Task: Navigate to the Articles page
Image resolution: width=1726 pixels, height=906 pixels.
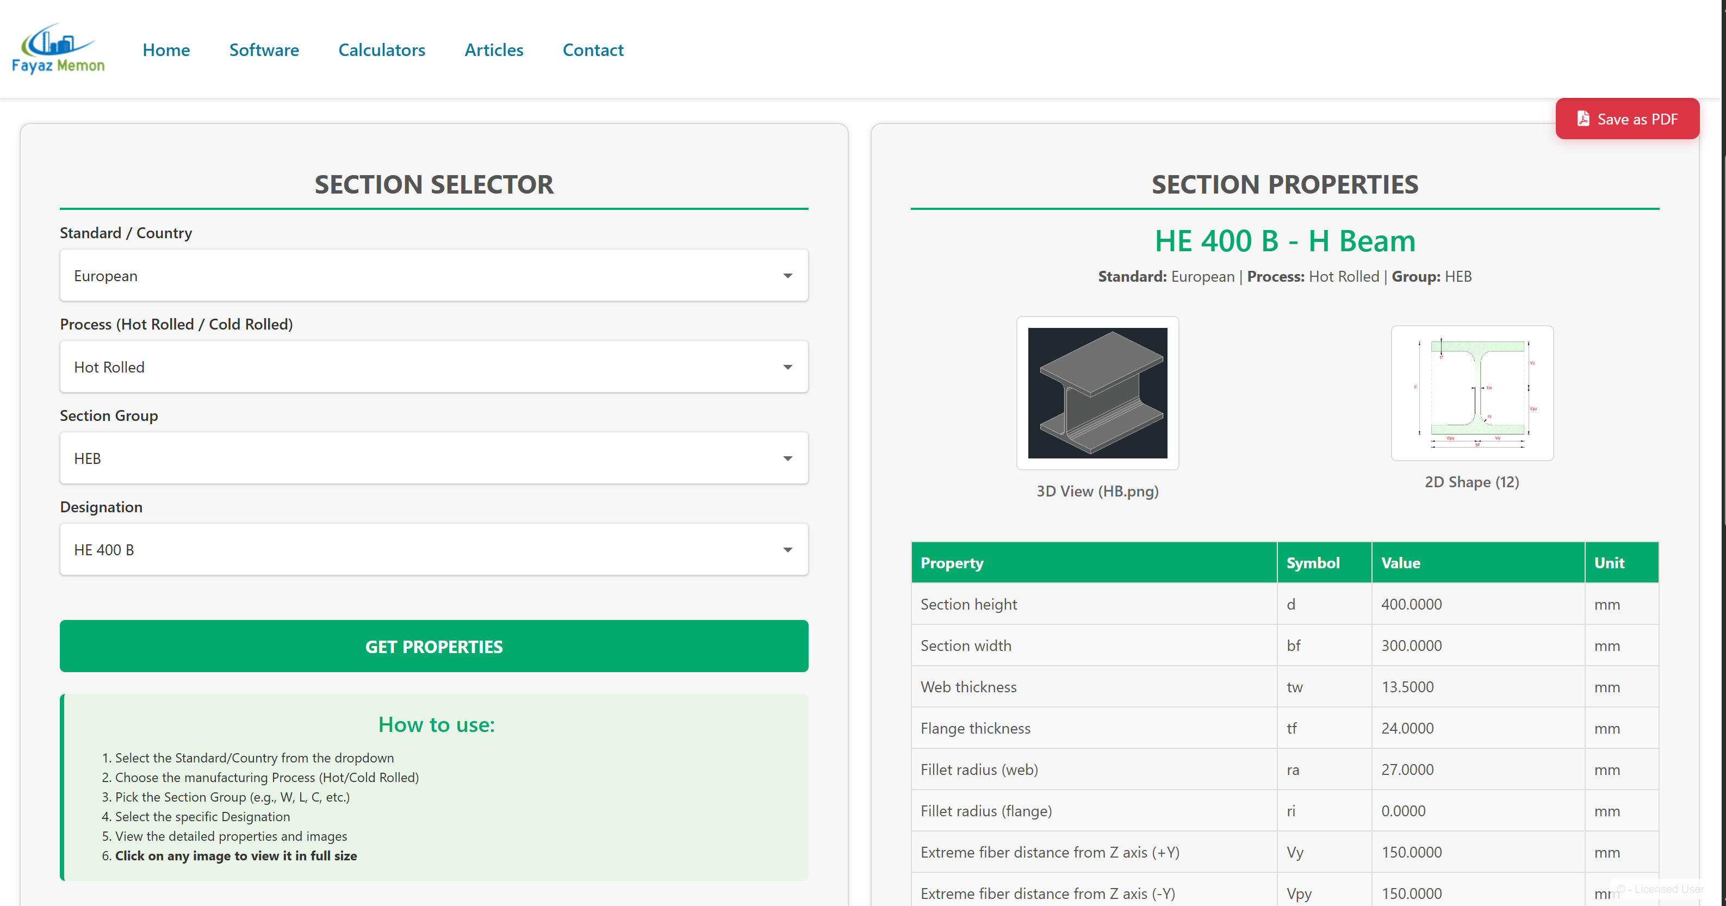Action: point(494,49)
